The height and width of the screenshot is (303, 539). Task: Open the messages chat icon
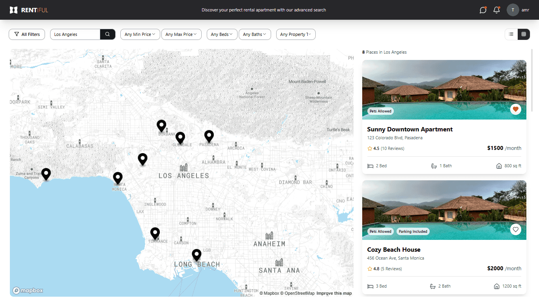(x=483, y=10)
